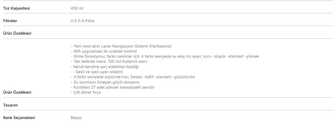Viewport: 333px width, 122px height.
Task: Select the 450 ml capacity value
Action: tap(77, 8)
